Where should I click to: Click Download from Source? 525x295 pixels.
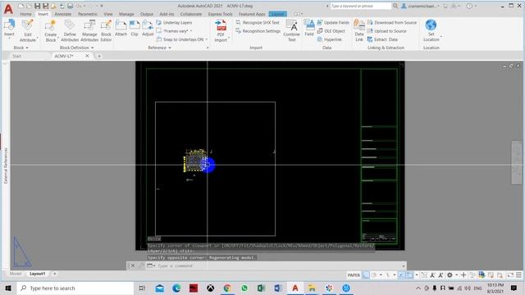[392, 22]
